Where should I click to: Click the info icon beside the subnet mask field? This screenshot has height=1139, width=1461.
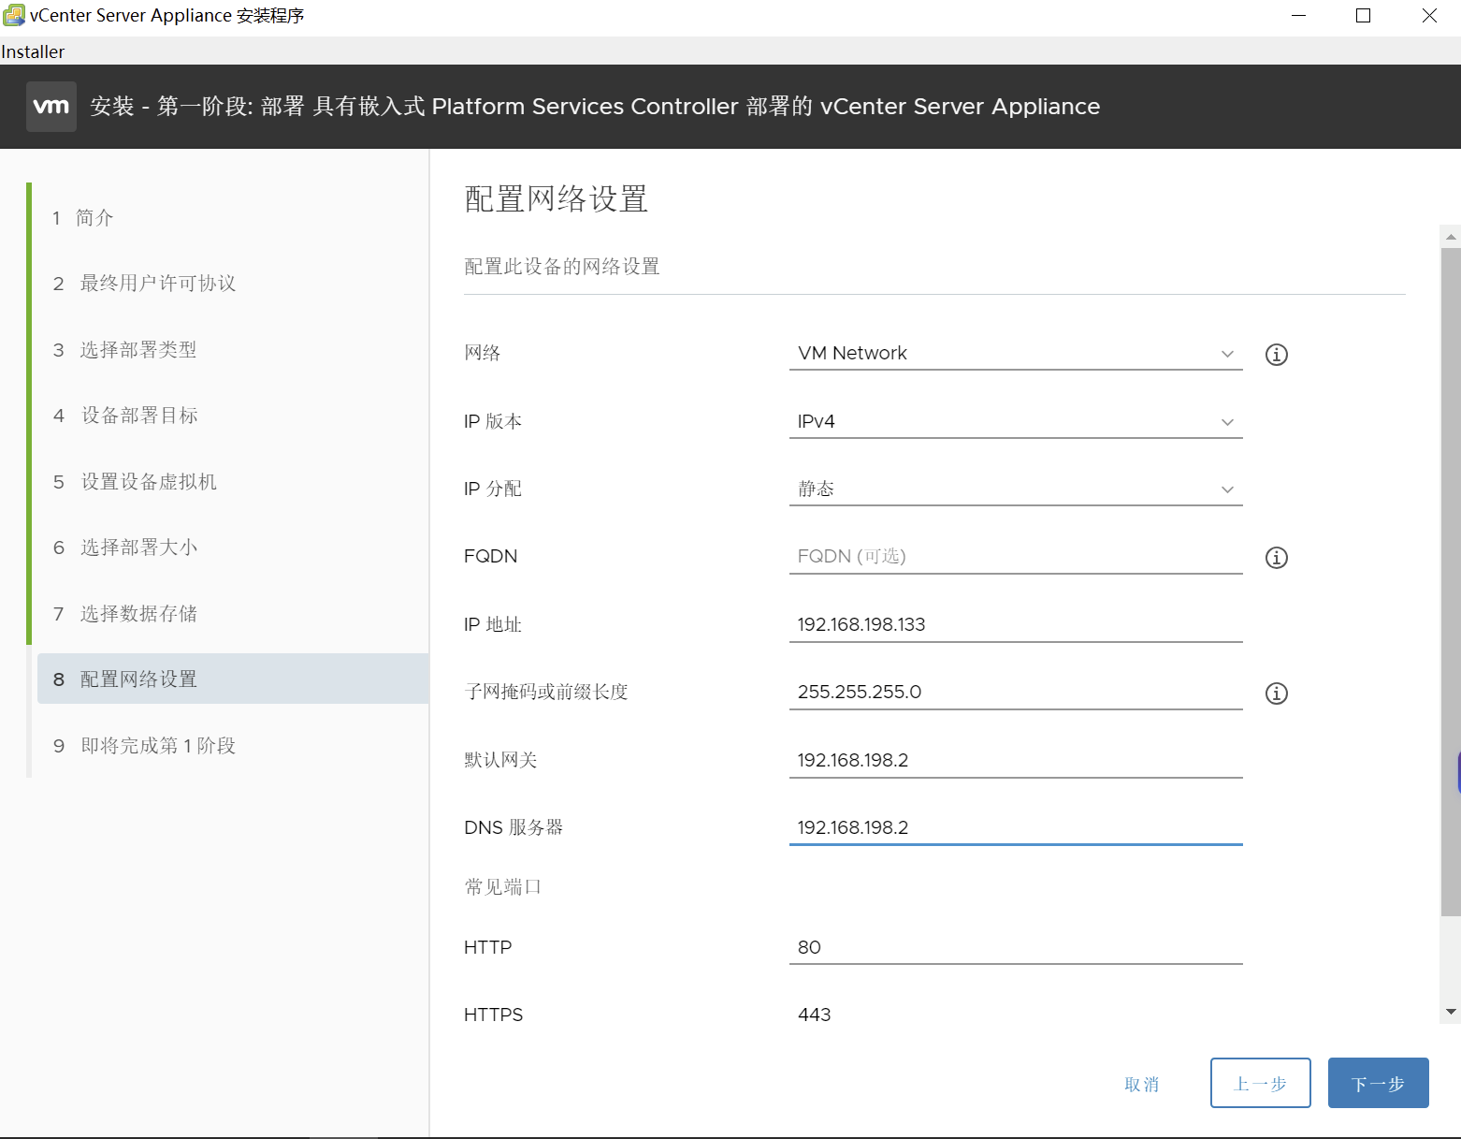[1276, 694]
